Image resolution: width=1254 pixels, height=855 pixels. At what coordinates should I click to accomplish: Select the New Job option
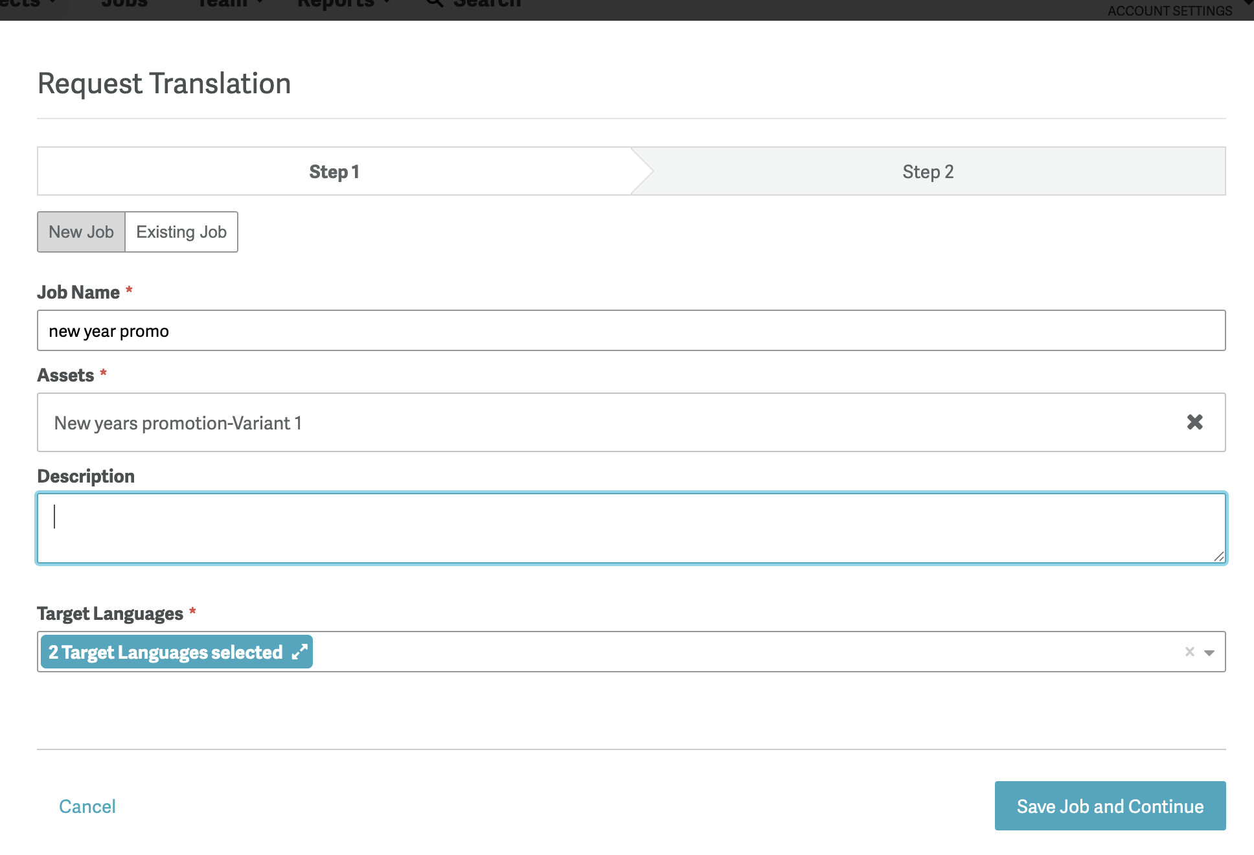click(x=81, y=232)
